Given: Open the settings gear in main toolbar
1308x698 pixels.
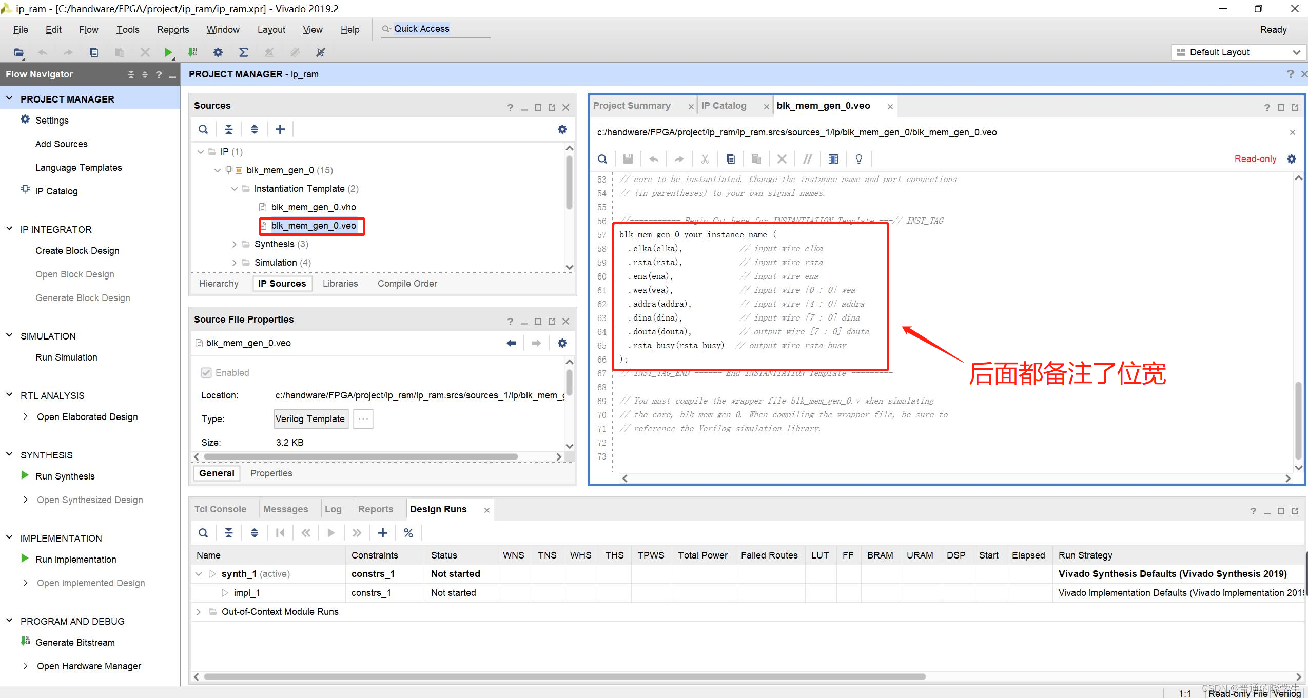Looking at the screenshot, I should [218, 52].
